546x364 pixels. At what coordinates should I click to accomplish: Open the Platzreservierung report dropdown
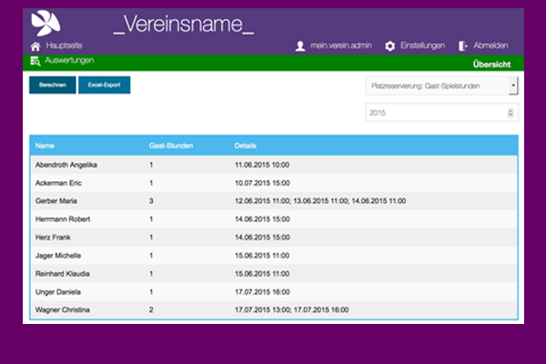441,86
